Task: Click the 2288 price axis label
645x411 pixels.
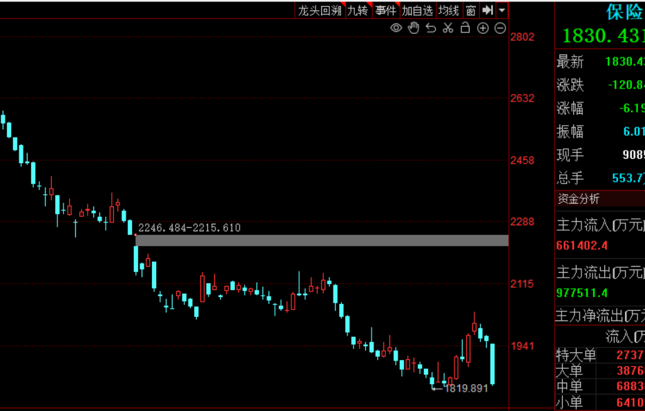Action: click(x=522, y=222)
